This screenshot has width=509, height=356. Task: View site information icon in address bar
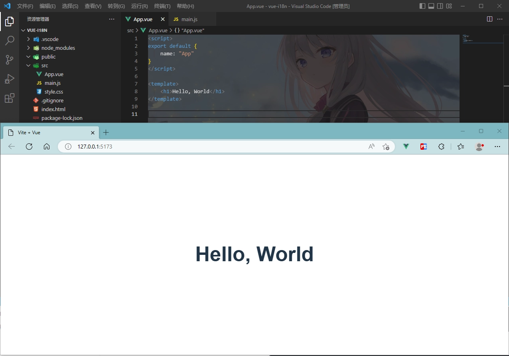pos(68,147)
